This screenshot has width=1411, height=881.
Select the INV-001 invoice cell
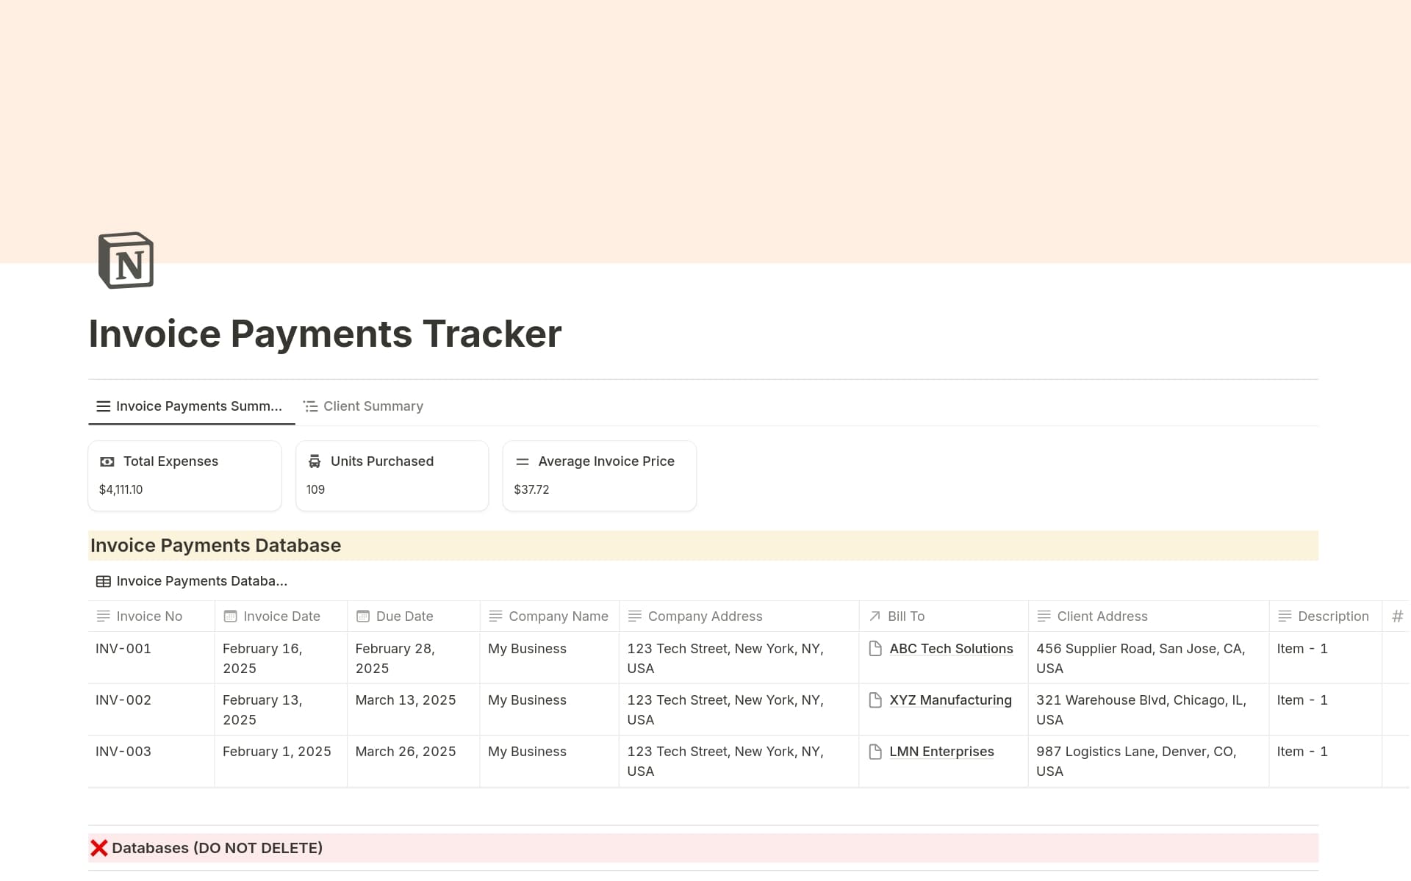coord(123,648)
